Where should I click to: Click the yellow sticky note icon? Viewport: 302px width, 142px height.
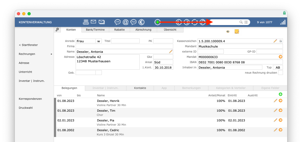point(237,32)
